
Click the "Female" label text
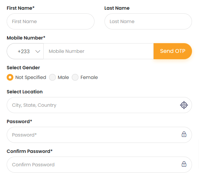(89, 77)
